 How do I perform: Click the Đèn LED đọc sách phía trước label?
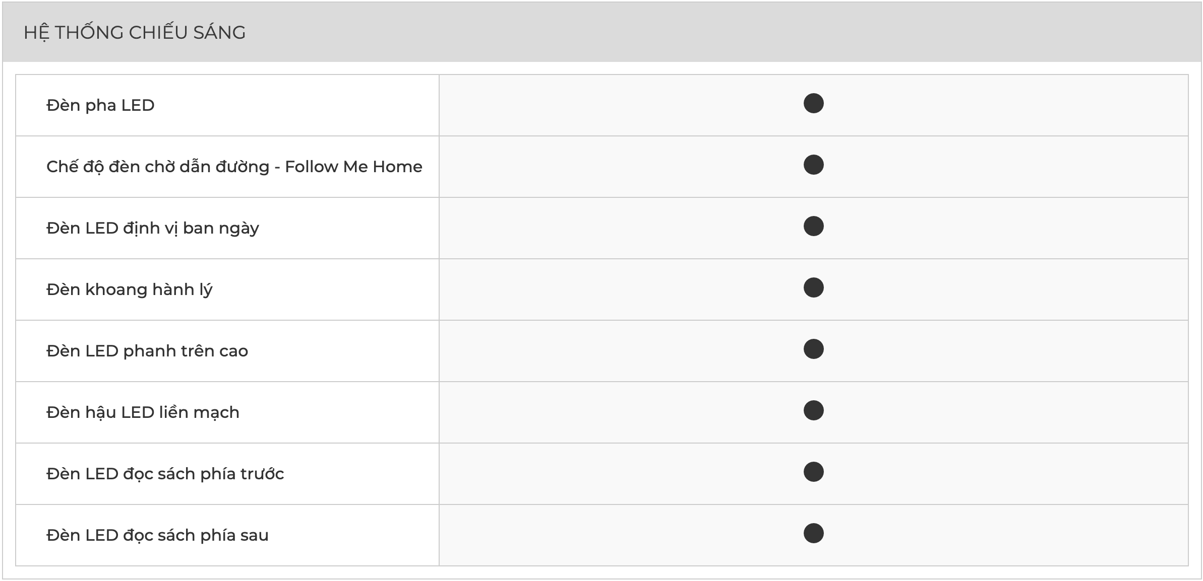pyautogui.click(x=165, y=474)
